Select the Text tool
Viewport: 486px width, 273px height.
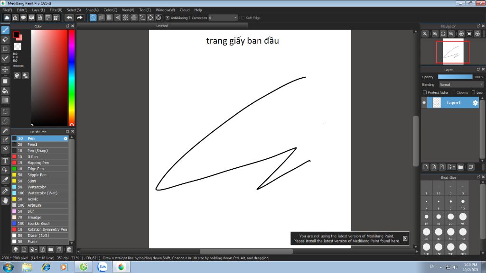click(5, 161)
